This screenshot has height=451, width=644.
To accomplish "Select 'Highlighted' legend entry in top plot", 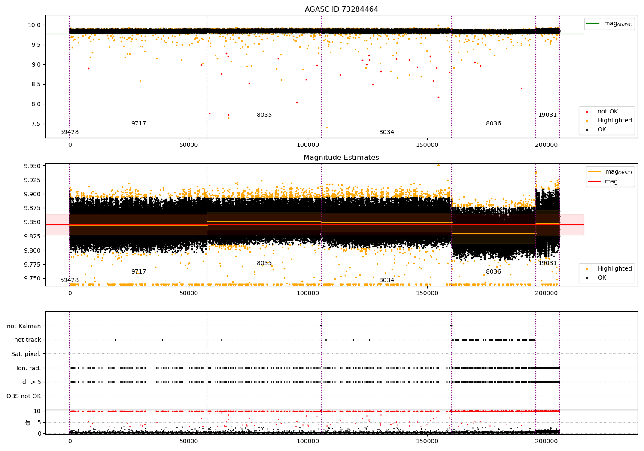I will [615, 121].
